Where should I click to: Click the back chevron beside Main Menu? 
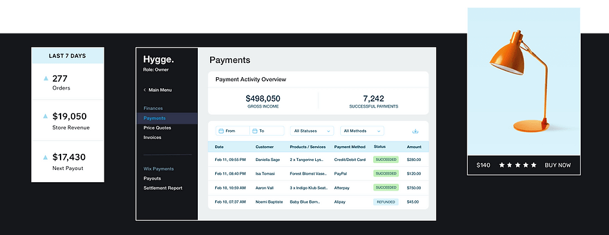(x=144, y=90)
